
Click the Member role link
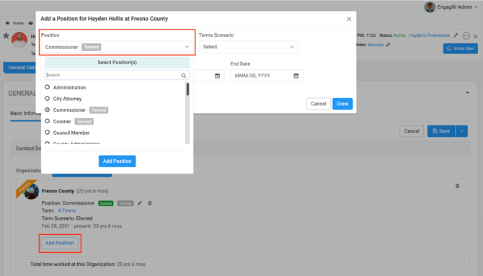pyautogui.click(x=376, y=45)
